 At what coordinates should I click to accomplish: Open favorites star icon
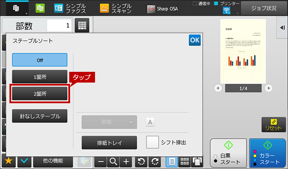click(x=9, y=161)
